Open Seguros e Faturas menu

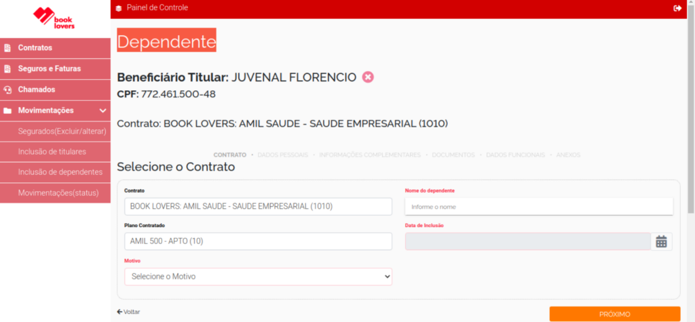(x=49, y=68)
